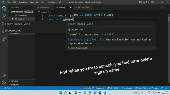Open Explorer Views and More Actions ellipsis
Screen dimensions: 170x95
31,7
